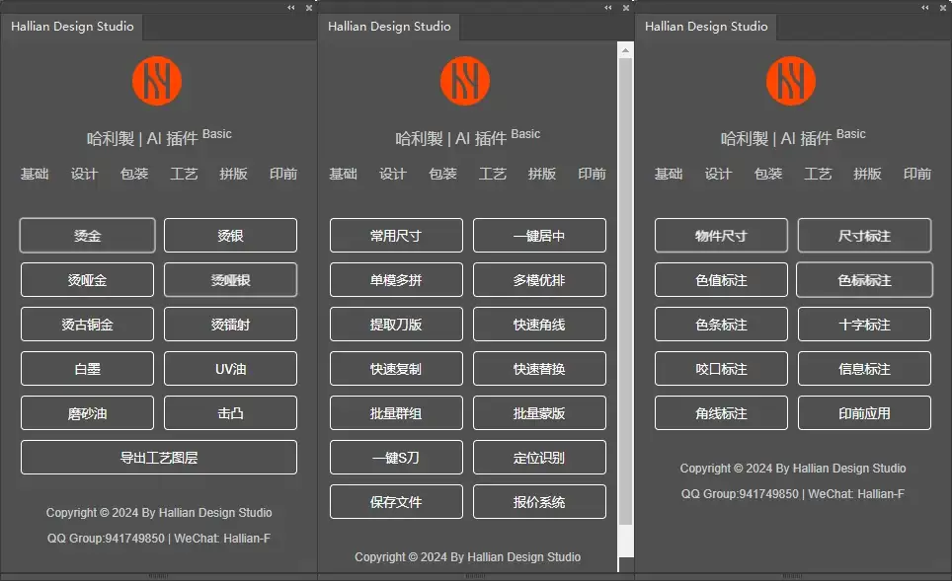The width and height of the screenshot is (952, 581).
Task: Click the 角线标注 button
Action: (x=721, y=413)
